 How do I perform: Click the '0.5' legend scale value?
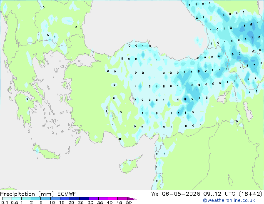(x=14, y=202)
